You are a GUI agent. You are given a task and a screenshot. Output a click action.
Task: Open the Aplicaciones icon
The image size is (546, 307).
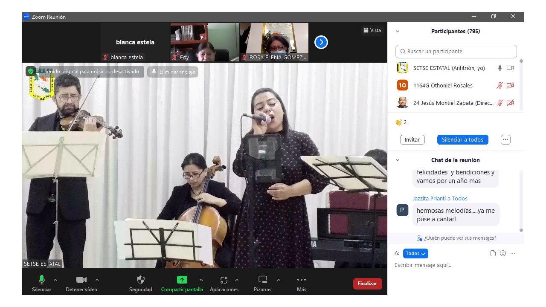click(224, 280)
